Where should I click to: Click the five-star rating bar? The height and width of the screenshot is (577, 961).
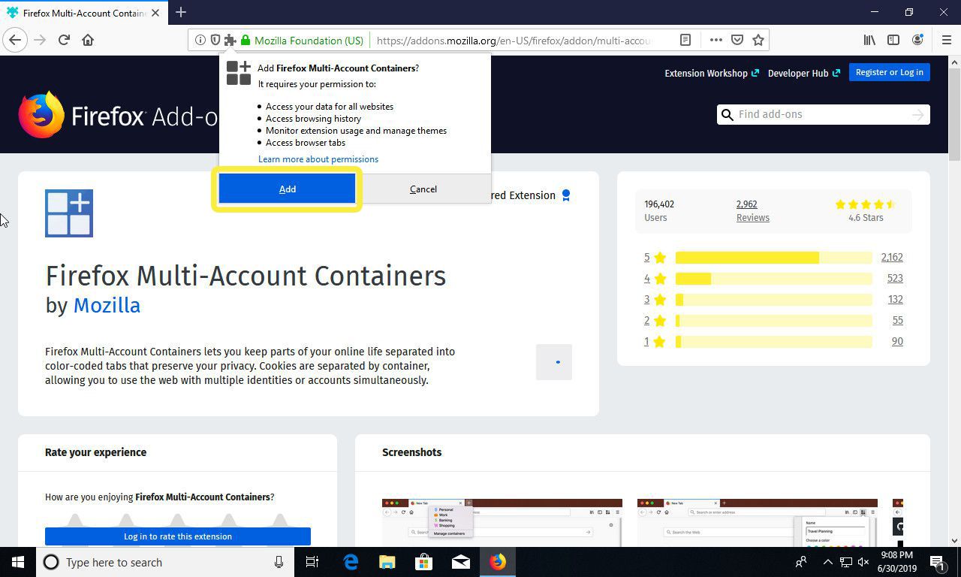point(774,257)
